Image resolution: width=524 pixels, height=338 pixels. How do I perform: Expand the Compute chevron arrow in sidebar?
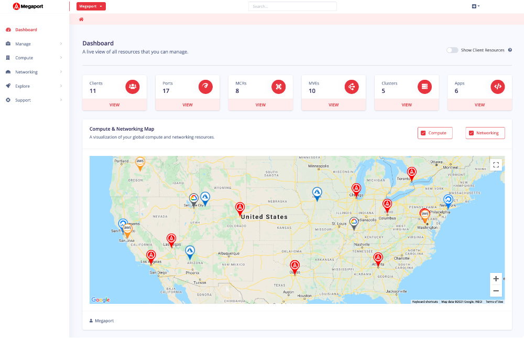coord(61,58)
